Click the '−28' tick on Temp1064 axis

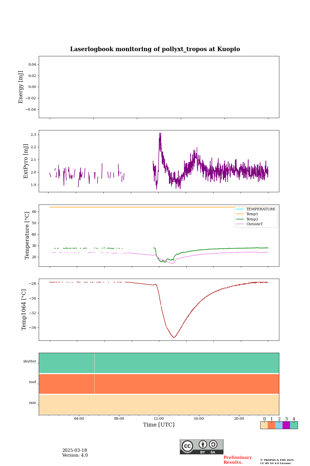tap(33, 284)
